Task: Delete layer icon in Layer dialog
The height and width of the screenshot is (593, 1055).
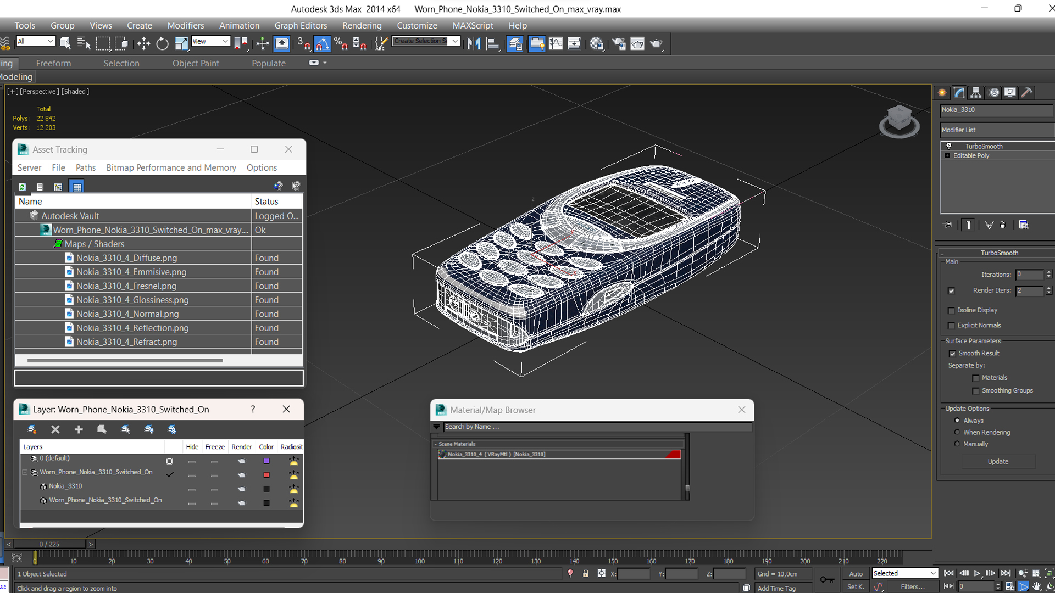Action: (x=55, y=429)
